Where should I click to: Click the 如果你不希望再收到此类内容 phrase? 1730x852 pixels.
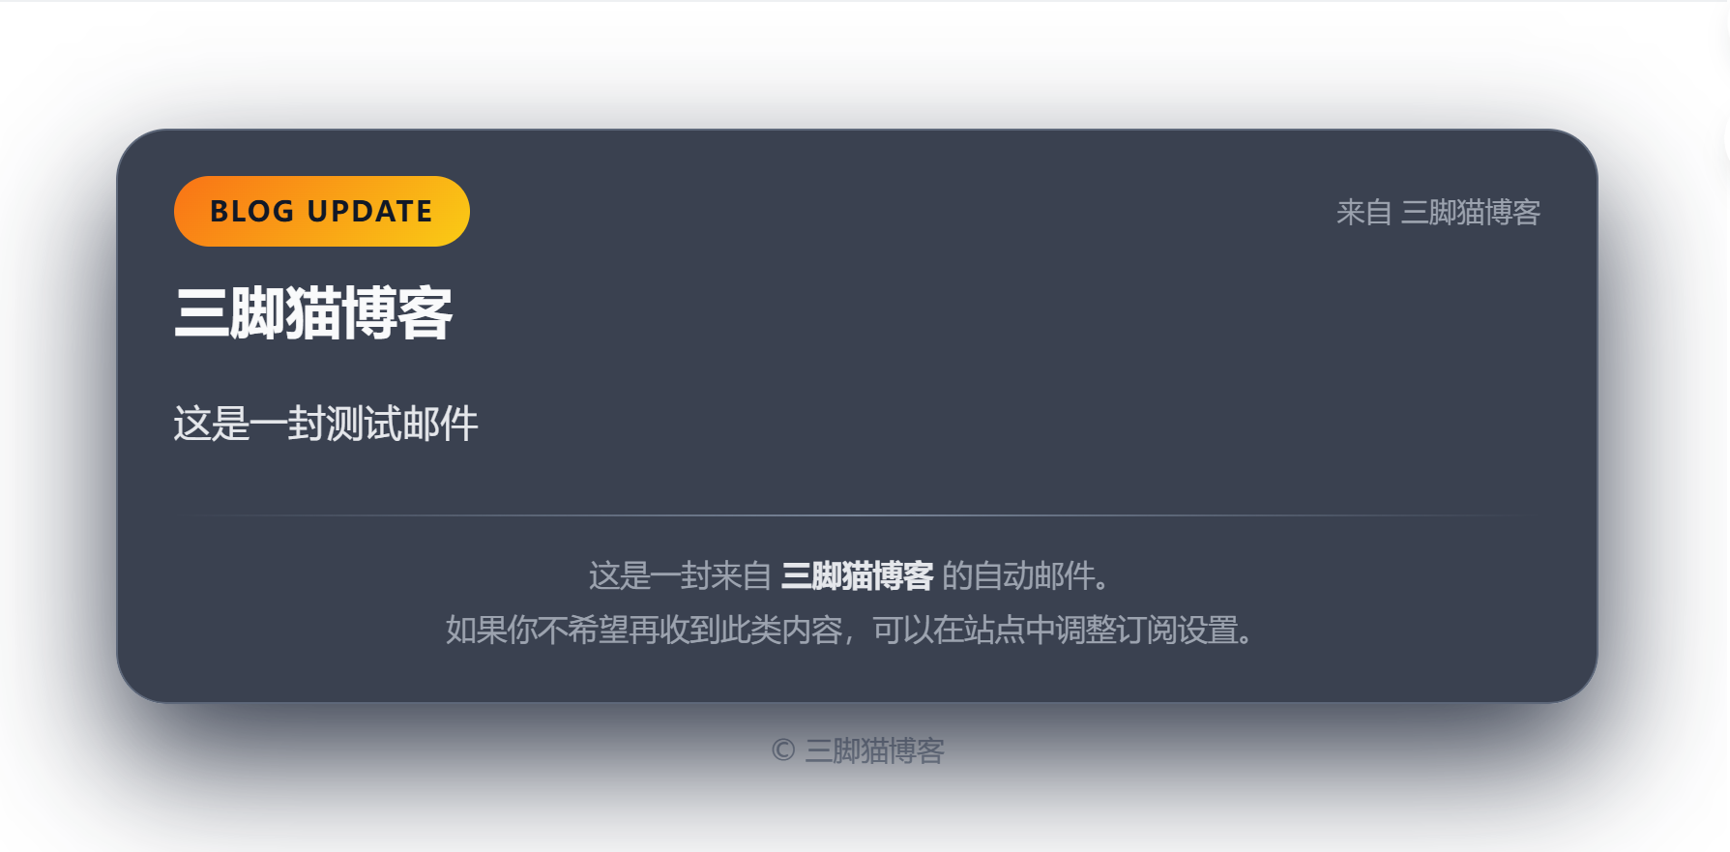(x=644, y=630)
